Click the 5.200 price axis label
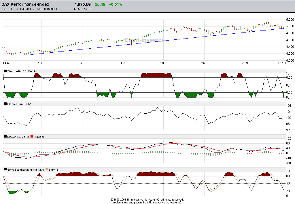Viewport: 295px width, 204px height. pyautogui.click(x=290, y=20)
